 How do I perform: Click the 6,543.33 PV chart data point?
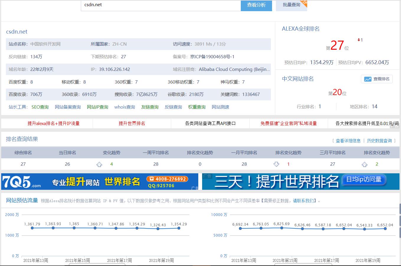(x=364, y=229)
